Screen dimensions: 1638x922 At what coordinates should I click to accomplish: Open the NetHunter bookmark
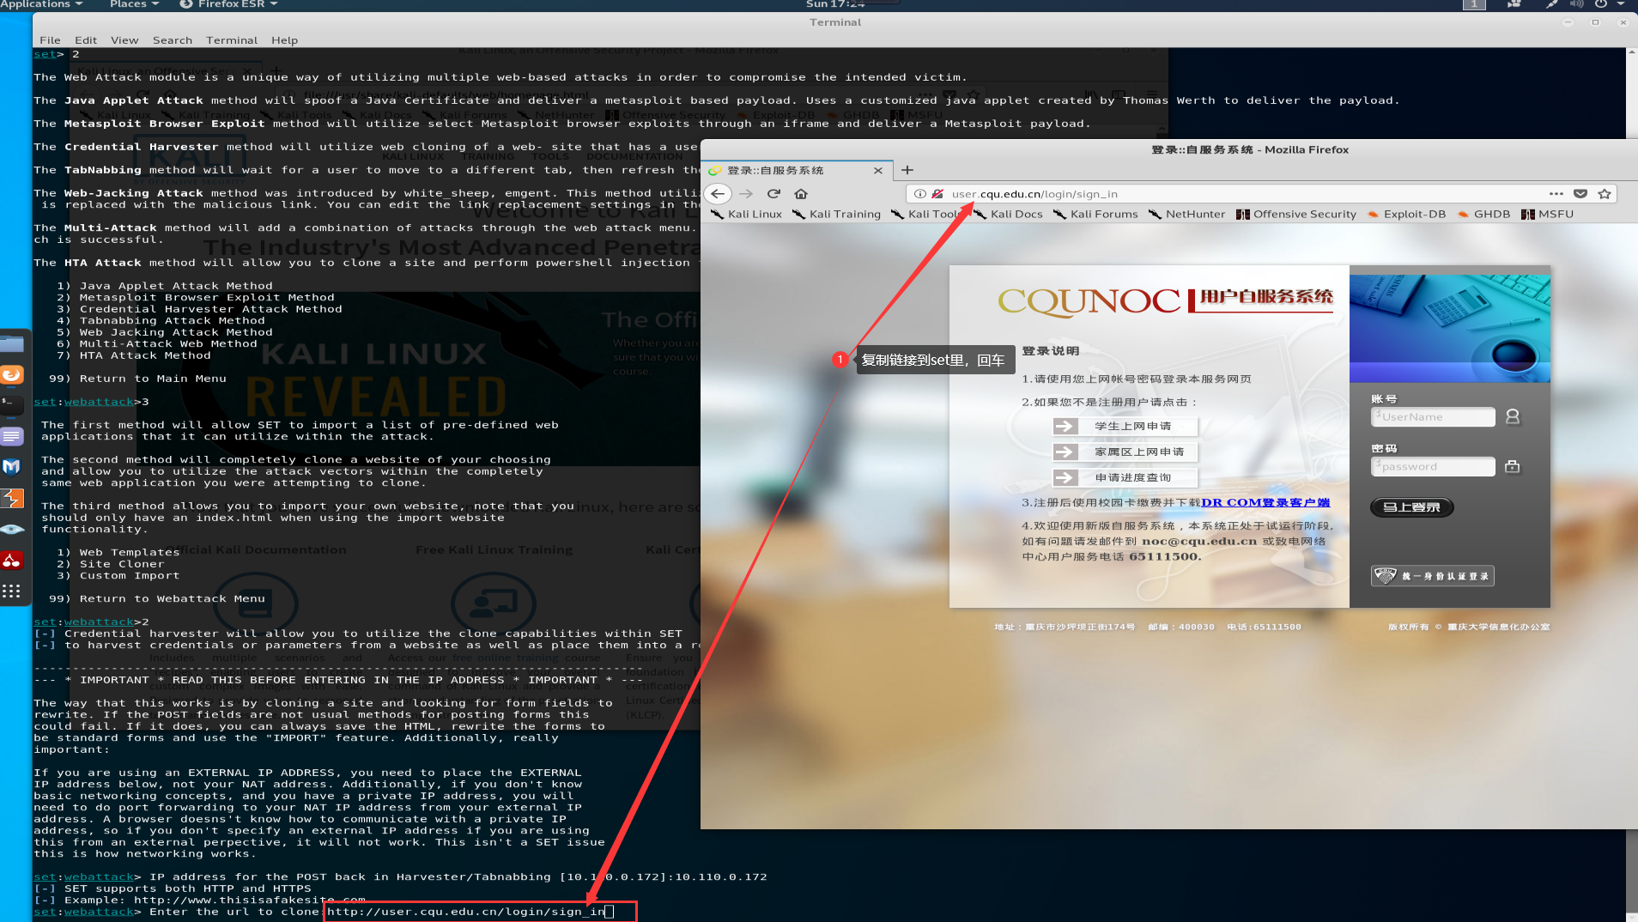point(1186,214)
